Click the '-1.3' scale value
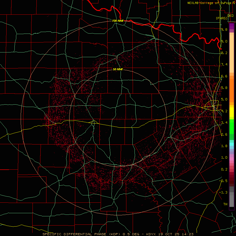The height and width of the screenshot is (236, 236). pyautogui.click(x=223, y=192)
